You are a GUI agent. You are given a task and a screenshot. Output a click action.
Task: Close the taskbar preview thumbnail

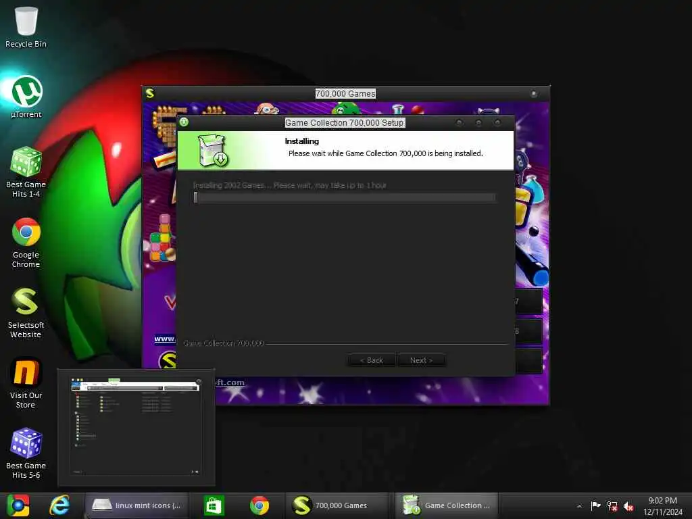pyautogui.click(x=199, y=381)
